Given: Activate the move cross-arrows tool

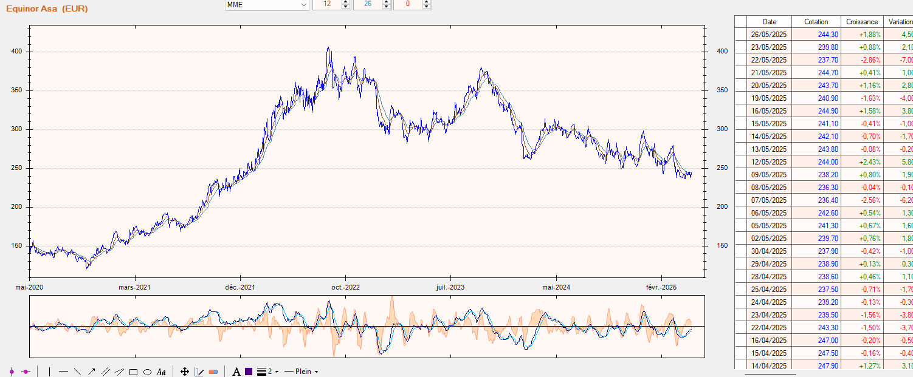Looking at the screenshot, I should [185, 372].
